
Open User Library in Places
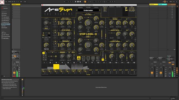pos(6,35)
